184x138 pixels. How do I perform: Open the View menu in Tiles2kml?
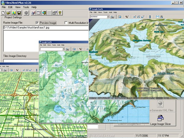coord(18,7)
